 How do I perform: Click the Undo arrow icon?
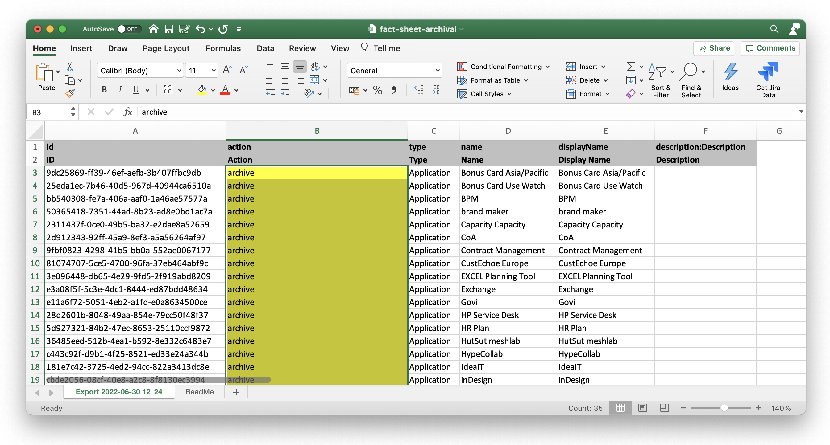(x=200, y=29)
